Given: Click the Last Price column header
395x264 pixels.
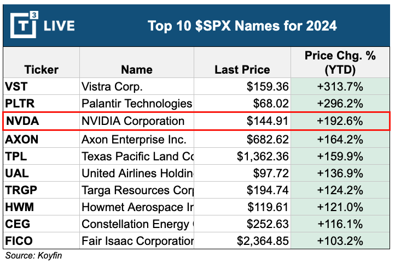Looking at the screenshot, I should click(x=242, y=69).
